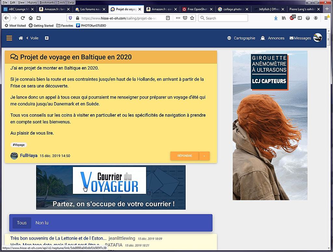
Task: Open the View menu
Action: pyautogui.click(x=21, y=3)
